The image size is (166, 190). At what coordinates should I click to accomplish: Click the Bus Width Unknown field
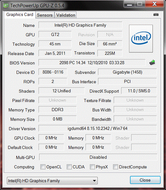[135, 110]
